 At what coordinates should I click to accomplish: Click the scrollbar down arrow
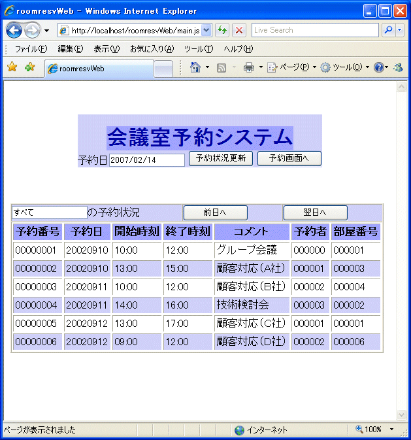point(401,415)
